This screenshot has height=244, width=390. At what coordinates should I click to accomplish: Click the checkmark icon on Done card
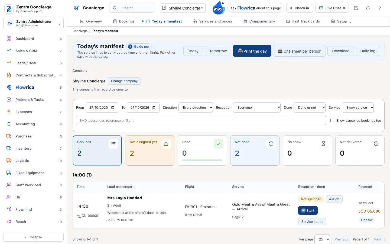[219, 144]
